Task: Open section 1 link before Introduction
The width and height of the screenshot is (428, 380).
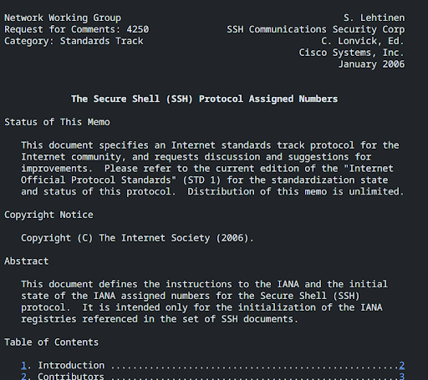Action: pyautogui.click(x=24, y=365)
